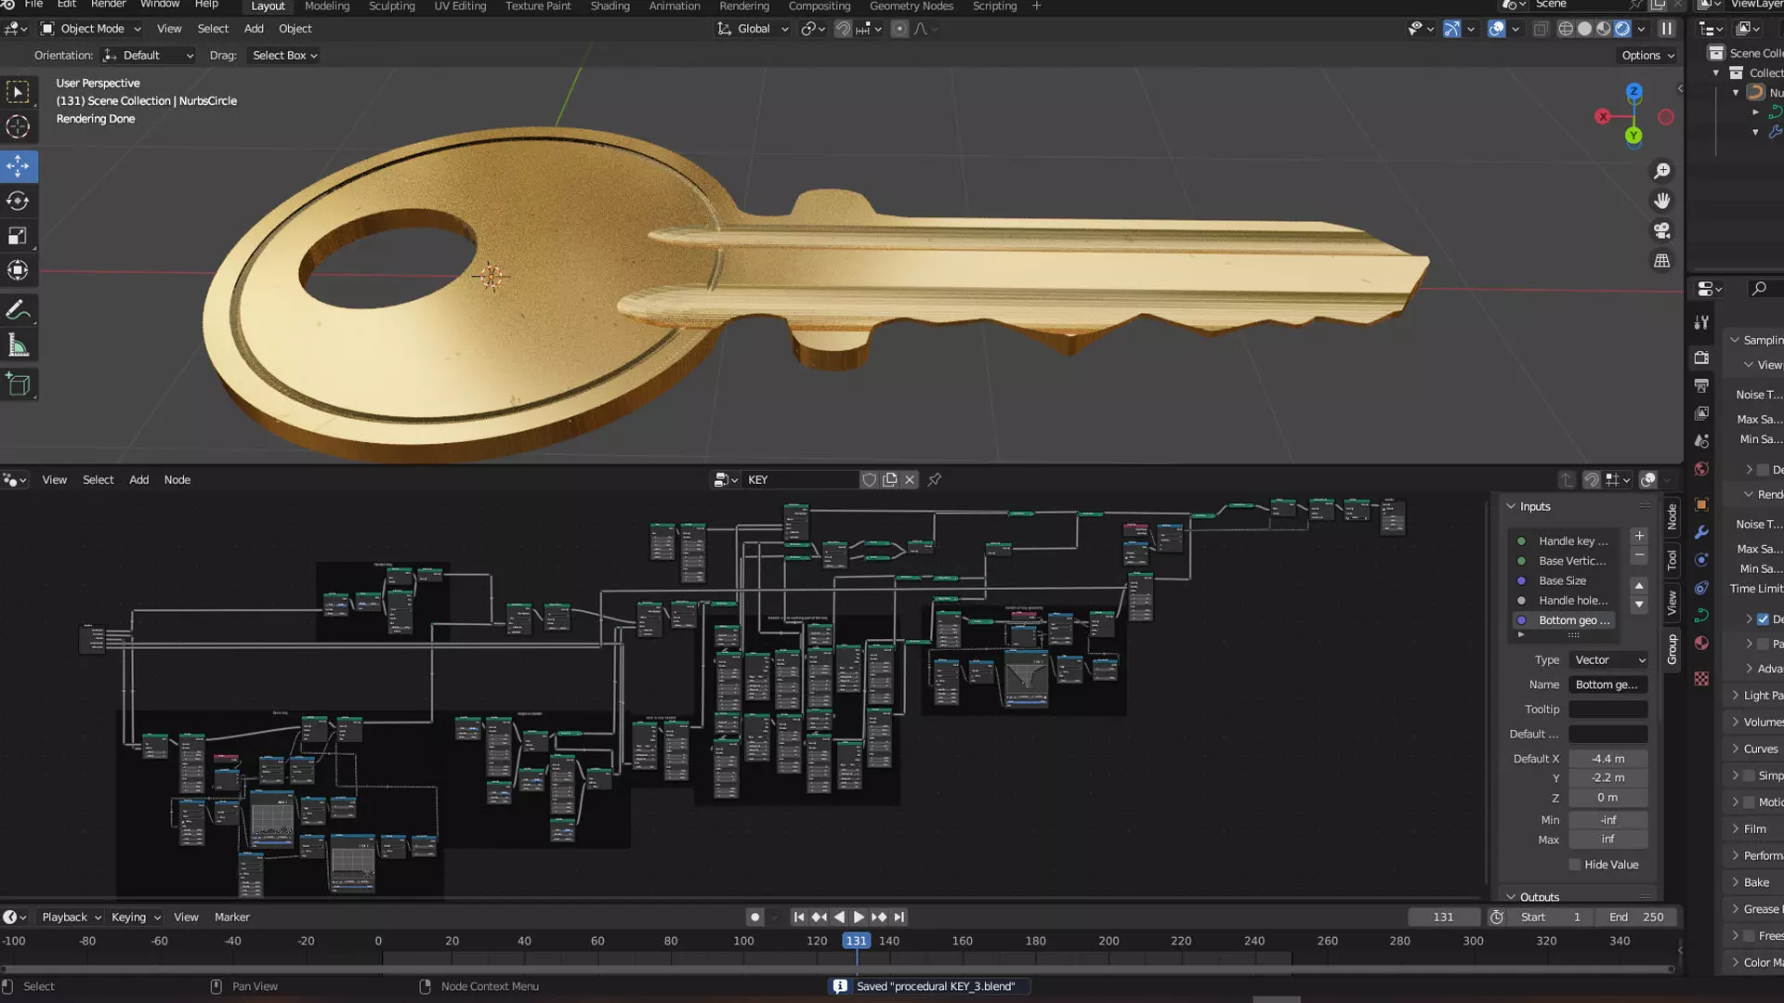Check the Hide Value checkbox

click(1575, 865)
